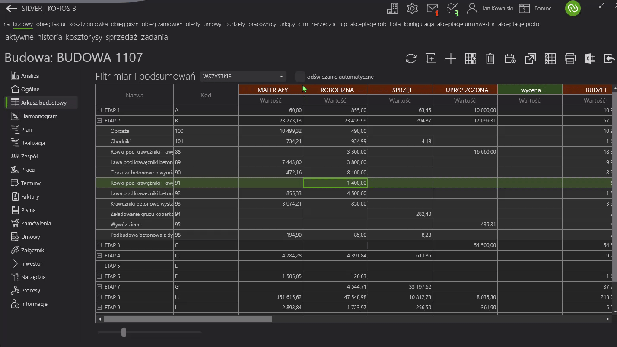Open the budżety menu item
The height and width of the screenshot is (347, 617).
pyautogui.click(x=235, y=24)
